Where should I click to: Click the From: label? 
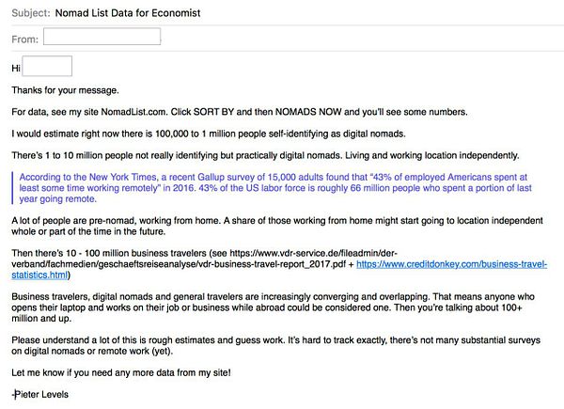(x=23, y=38)
